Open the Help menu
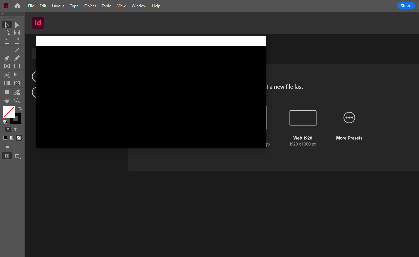 156,6
